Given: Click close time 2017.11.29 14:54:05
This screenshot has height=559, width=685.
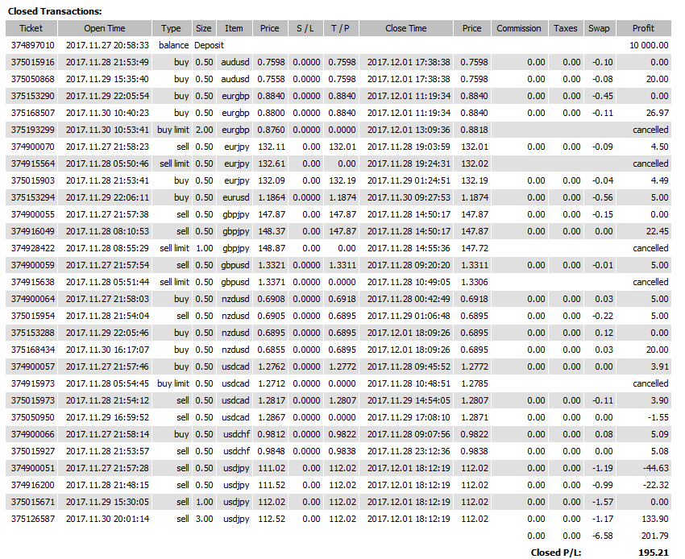Looking at the screenshot, I should 409,401.
